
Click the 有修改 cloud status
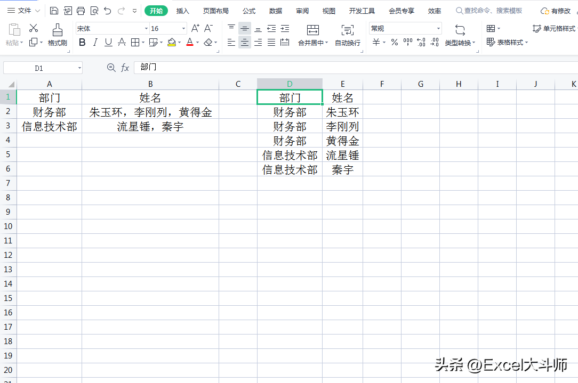click(556, 11)
